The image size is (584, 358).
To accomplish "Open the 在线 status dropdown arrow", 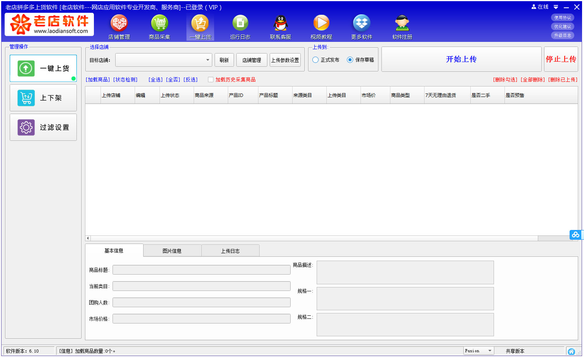I will pyautogui.click(x=556, y=7).
